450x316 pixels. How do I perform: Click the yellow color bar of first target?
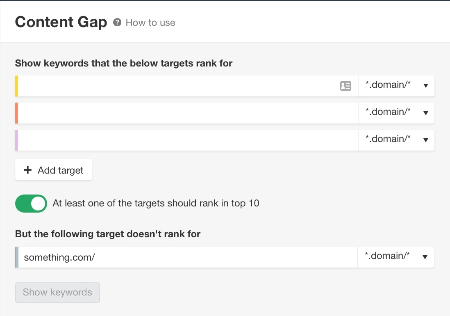point(17,86)
